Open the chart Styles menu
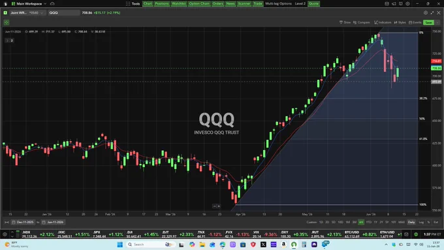444x250 pixels. (x=400, y=22)
